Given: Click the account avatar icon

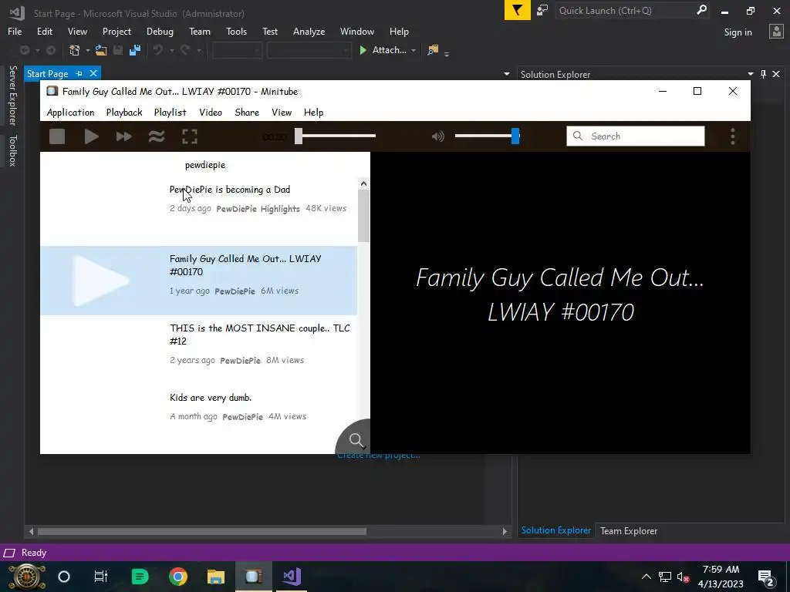Looking at the screenshot, I should point(776,32).
